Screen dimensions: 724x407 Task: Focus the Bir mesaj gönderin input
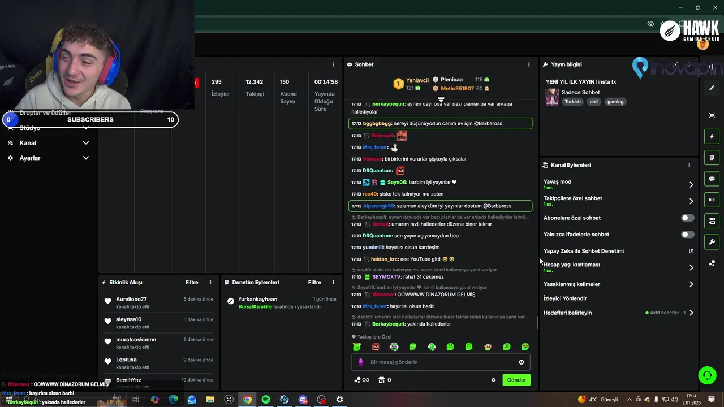click(440, 362)
